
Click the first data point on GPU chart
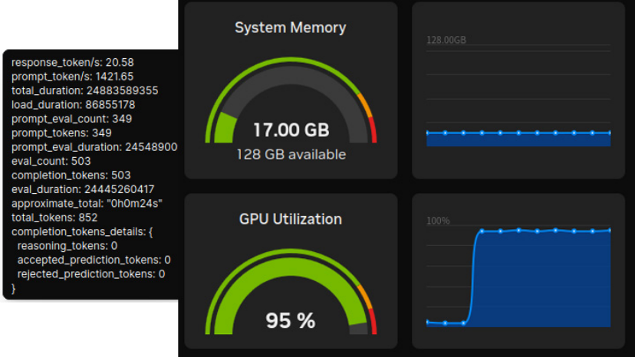tap(427, 322)
